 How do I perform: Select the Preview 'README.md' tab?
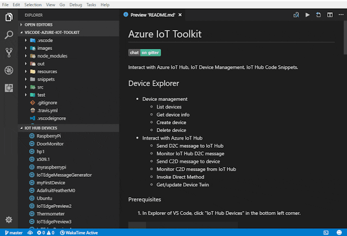(153, 15)
